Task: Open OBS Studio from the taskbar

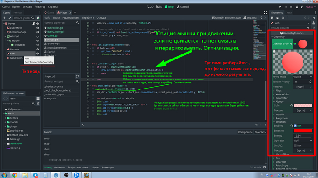Action: pyautogui.click(x=66, y=175)
